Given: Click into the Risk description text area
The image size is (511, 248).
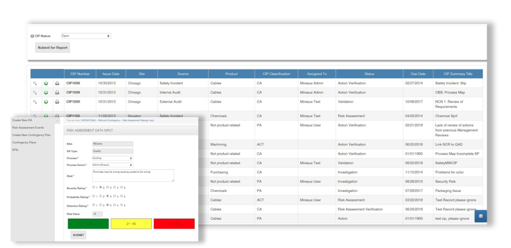Looking at the screenshot, I should pyautogui.click(x=134, y=175).
